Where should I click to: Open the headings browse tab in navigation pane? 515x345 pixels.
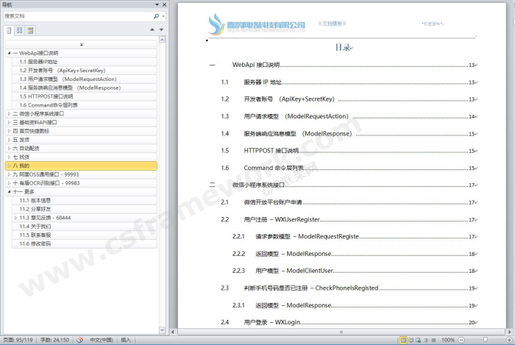coord(9,30)
